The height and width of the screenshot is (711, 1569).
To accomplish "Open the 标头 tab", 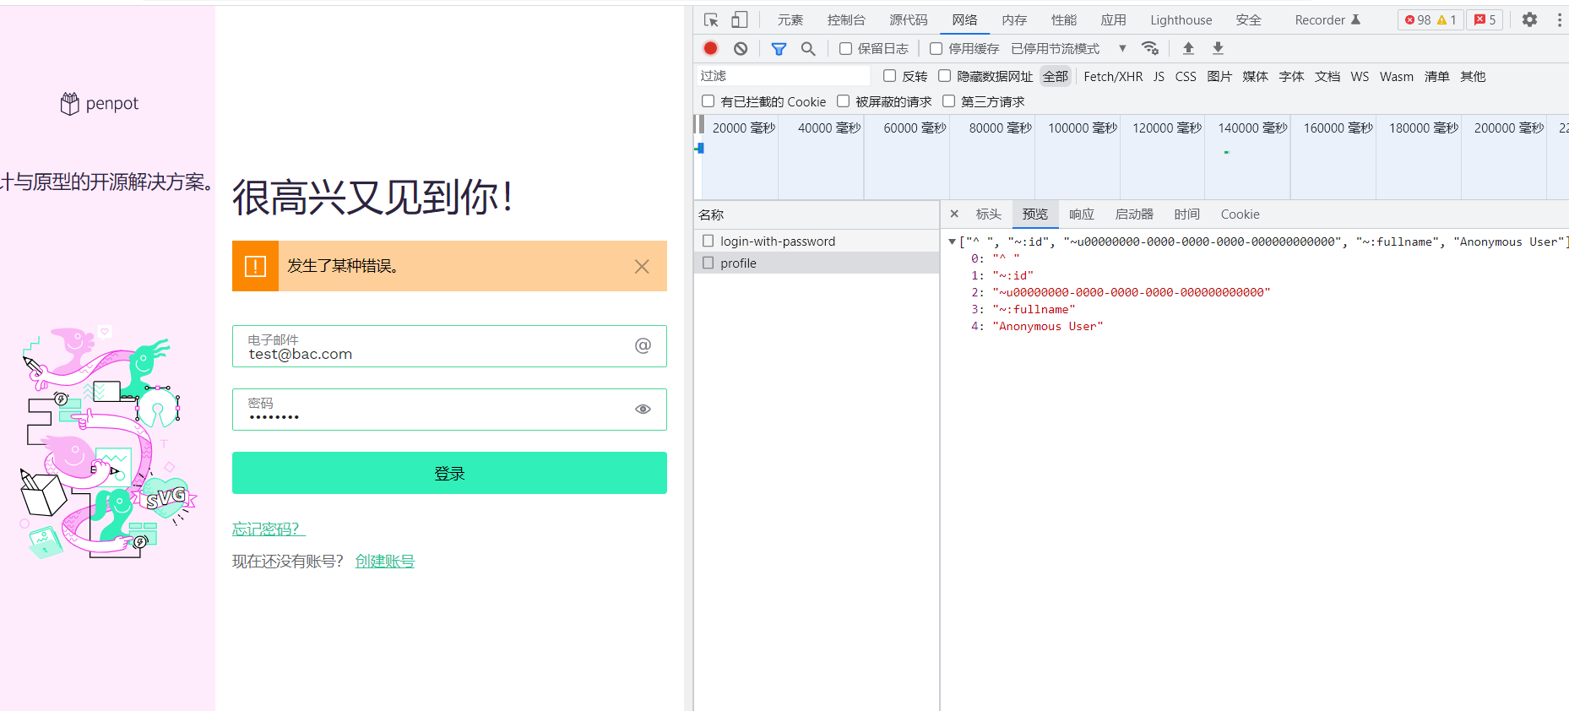I will [x=988, y=214].
